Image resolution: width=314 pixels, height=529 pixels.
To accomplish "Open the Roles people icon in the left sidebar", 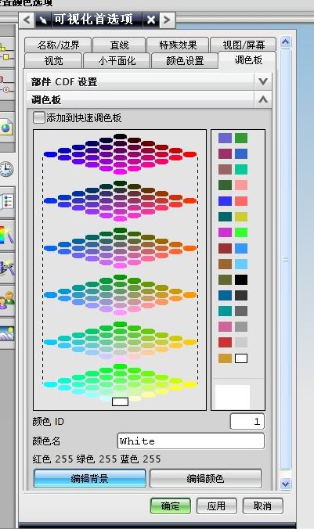I will 7,300.
